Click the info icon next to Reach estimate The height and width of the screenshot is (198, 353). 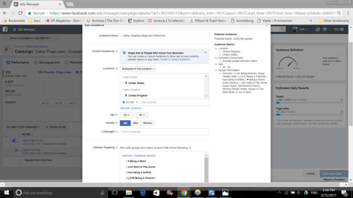coord(342,100)
